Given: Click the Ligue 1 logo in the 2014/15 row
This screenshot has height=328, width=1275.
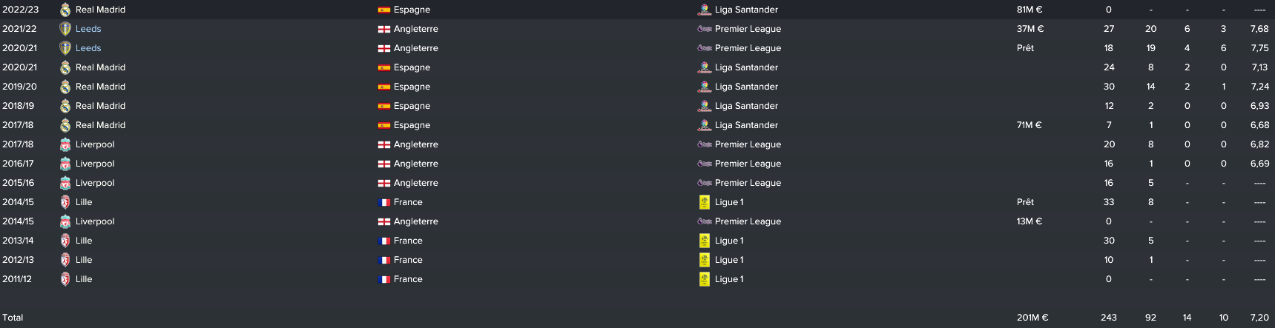Looking at the screenshot, I should [705, 202].
